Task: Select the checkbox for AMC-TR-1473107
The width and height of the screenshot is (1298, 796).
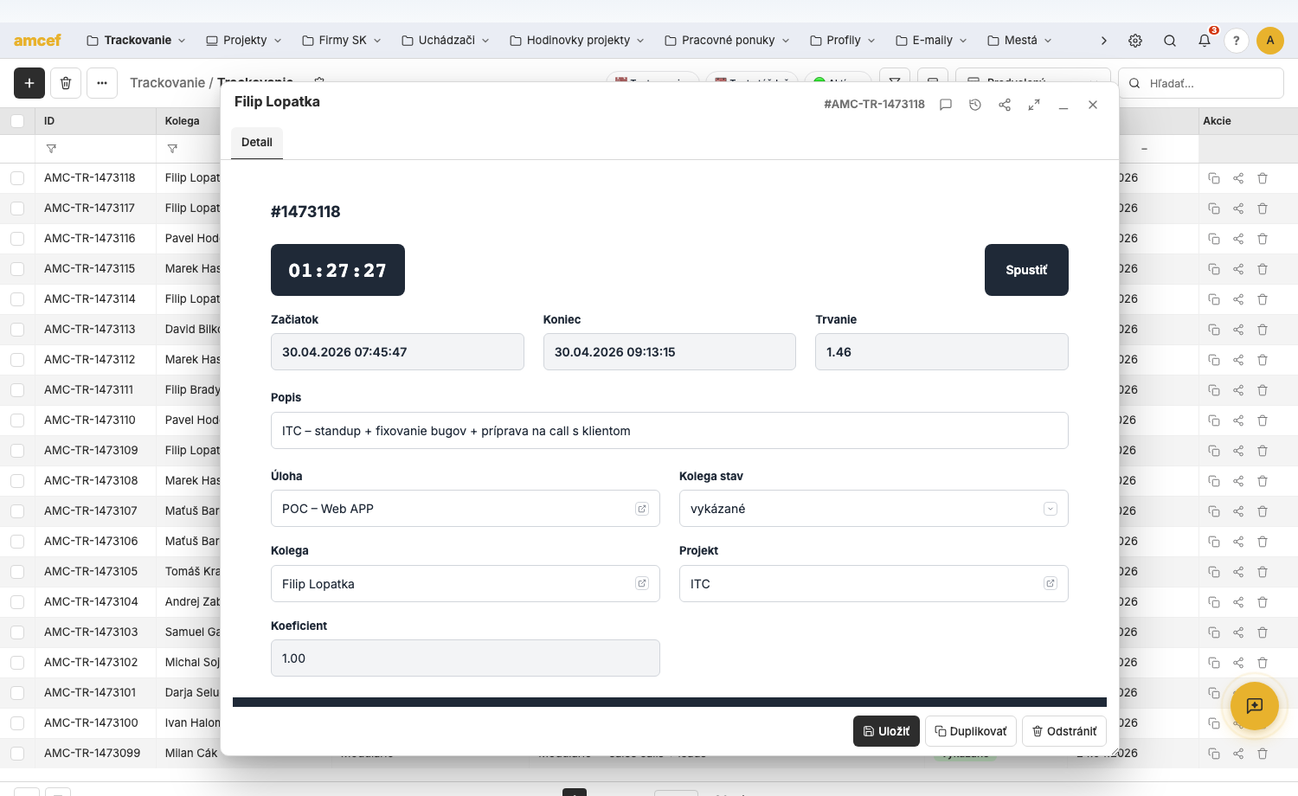Action: pos(17,511)
